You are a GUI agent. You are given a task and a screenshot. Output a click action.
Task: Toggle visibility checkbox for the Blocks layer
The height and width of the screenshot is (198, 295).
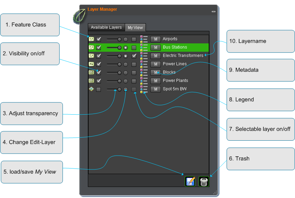point(99,72)
